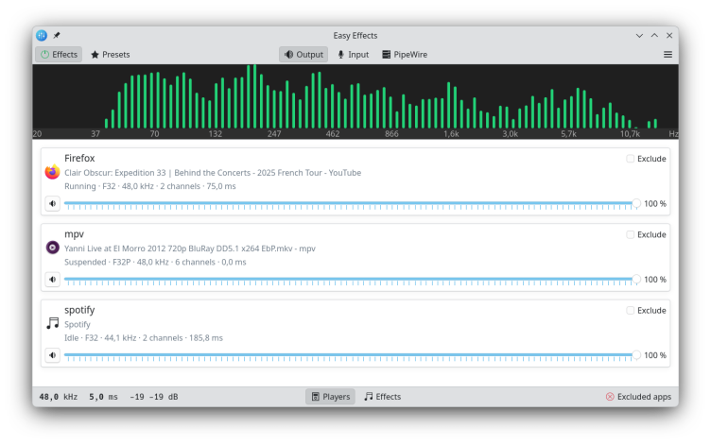
Task: Enable Exclude checkbox for Firefox
Action: pyautogui.click(x=631, y=159)
